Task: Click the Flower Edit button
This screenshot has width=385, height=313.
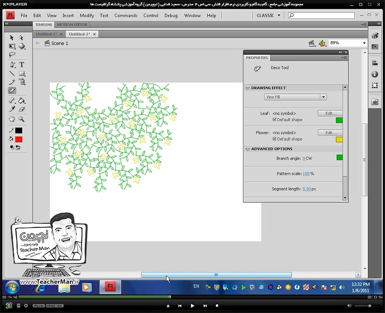Action: (x=330, y=133)
